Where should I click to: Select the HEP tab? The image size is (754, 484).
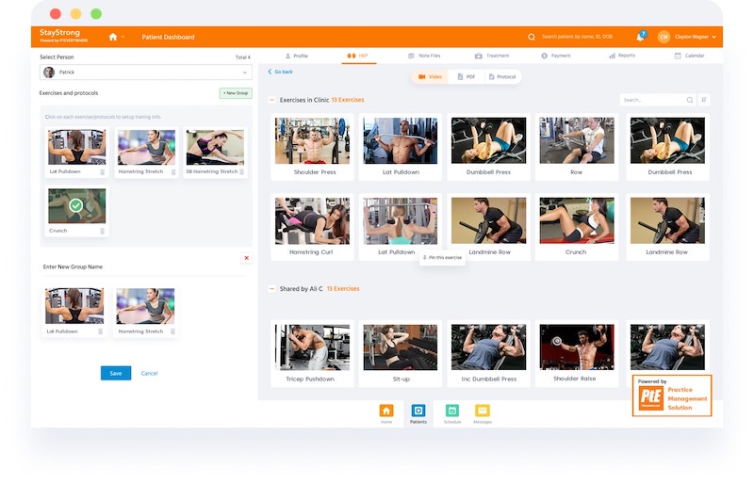pyautogui.click(x=358, y=56)
